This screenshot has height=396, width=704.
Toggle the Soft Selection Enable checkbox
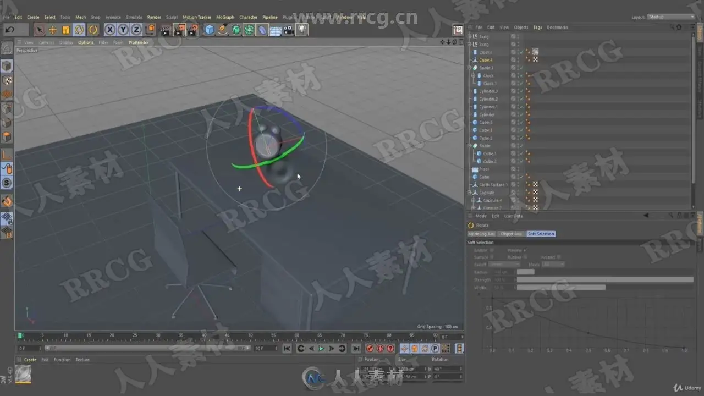491,250
